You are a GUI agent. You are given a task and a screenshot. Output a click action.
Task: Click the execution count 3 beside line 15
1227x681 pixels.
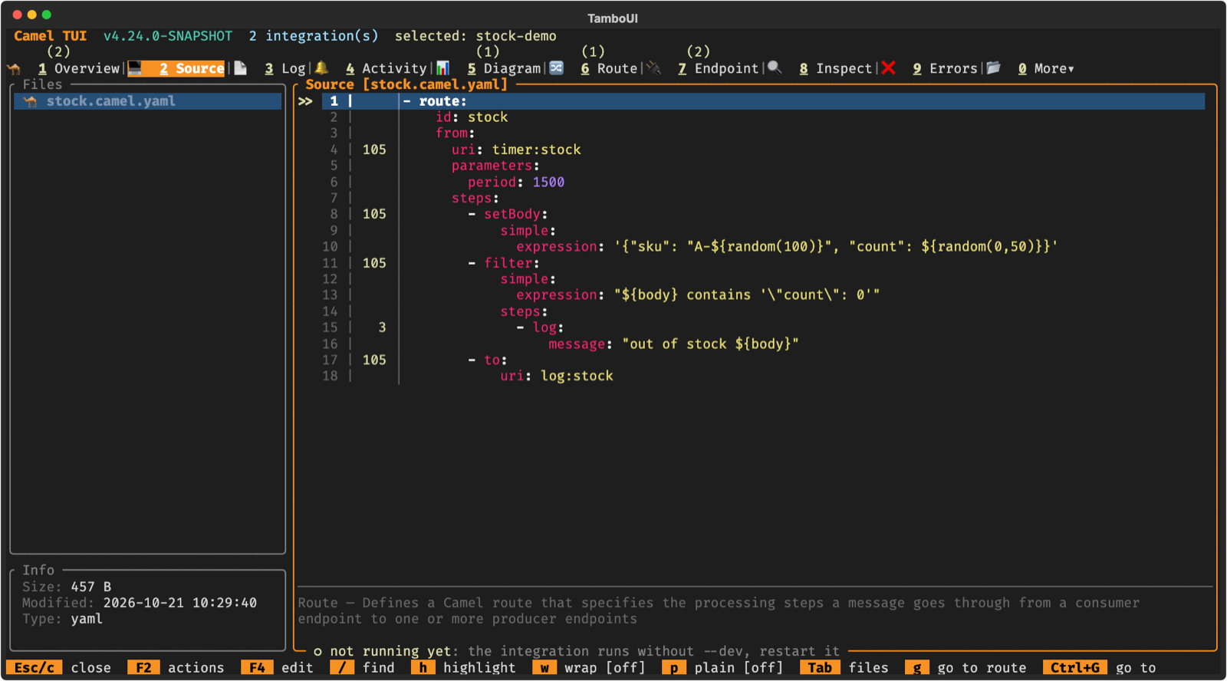coord(382,327)
